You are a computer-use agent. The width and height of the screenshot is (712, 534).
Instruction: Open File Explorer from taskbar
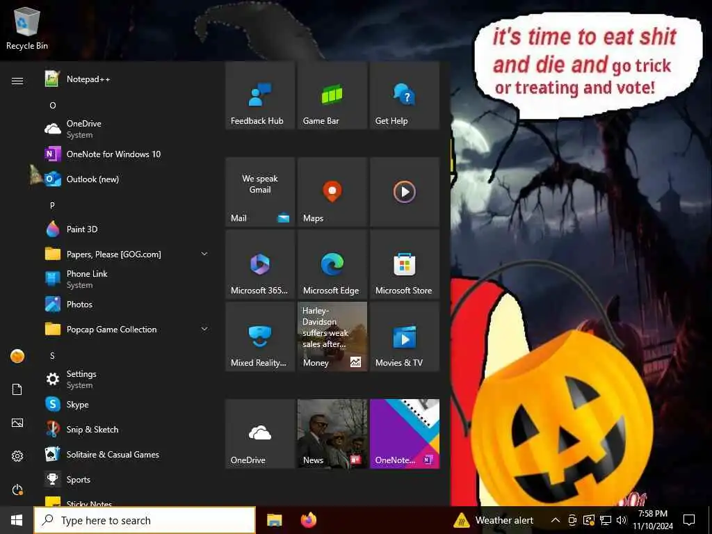(x=274, y=520)
